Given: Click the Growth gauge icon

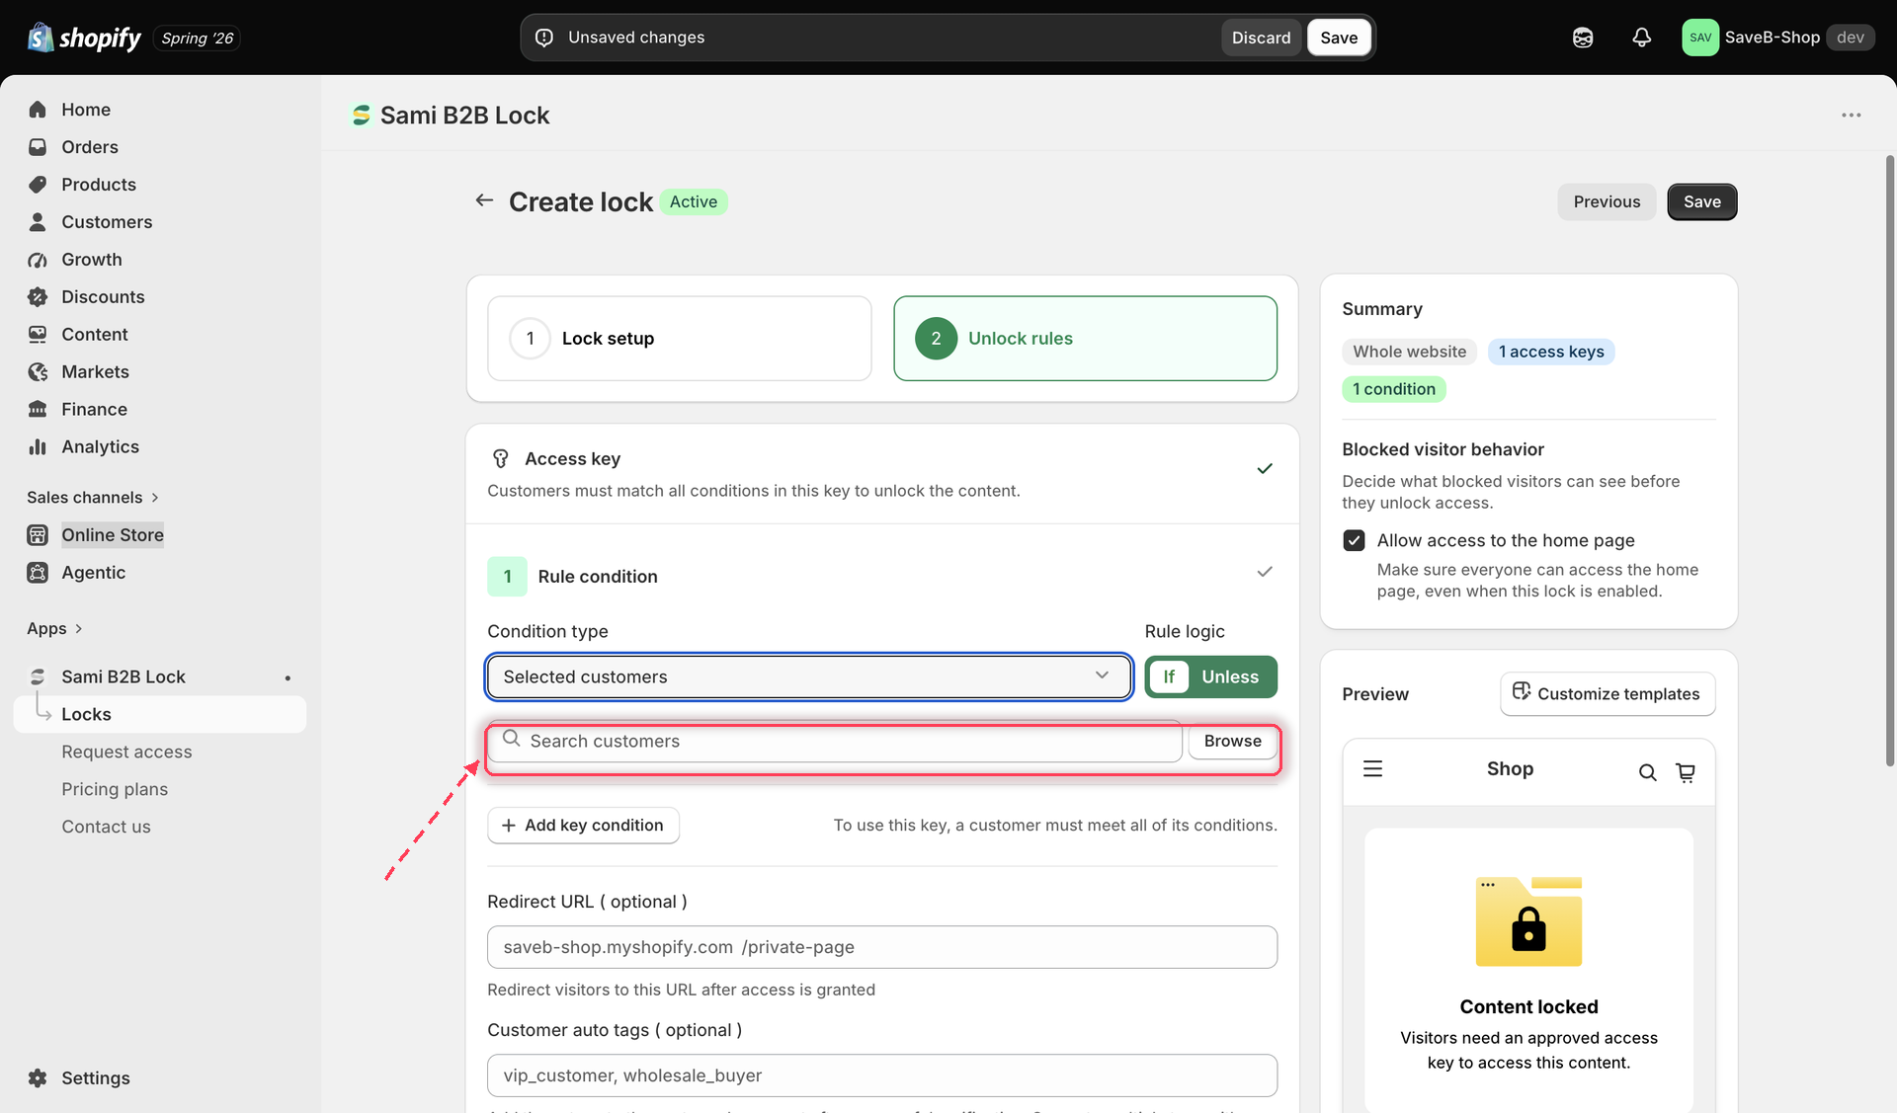Looking at the screenshot, I should click(38, 260).
